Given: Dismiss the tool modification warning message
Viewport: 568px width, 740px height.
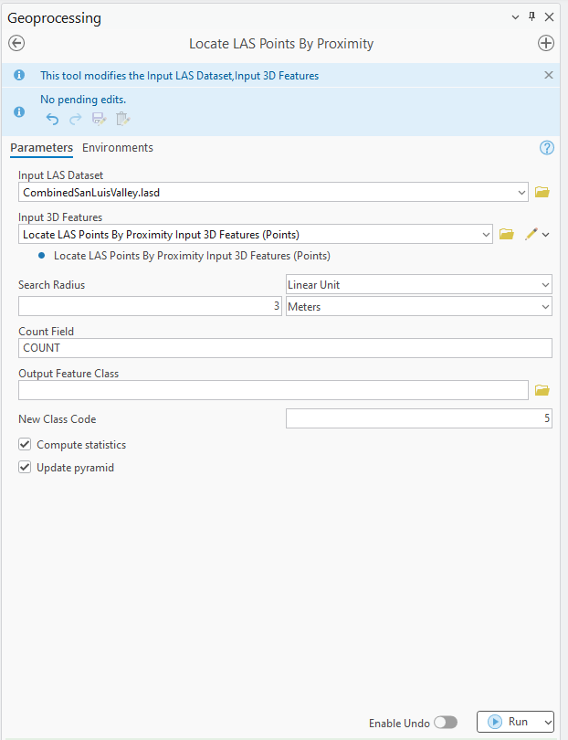Looking at the screenshot, I should (x=548, y=75).
